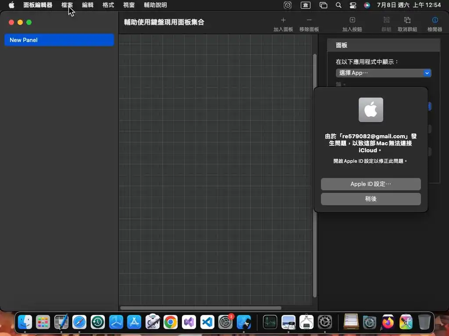
Task: Open Google Chrome from the Dock
Action: pyautogui.click(x=171, y=322)
